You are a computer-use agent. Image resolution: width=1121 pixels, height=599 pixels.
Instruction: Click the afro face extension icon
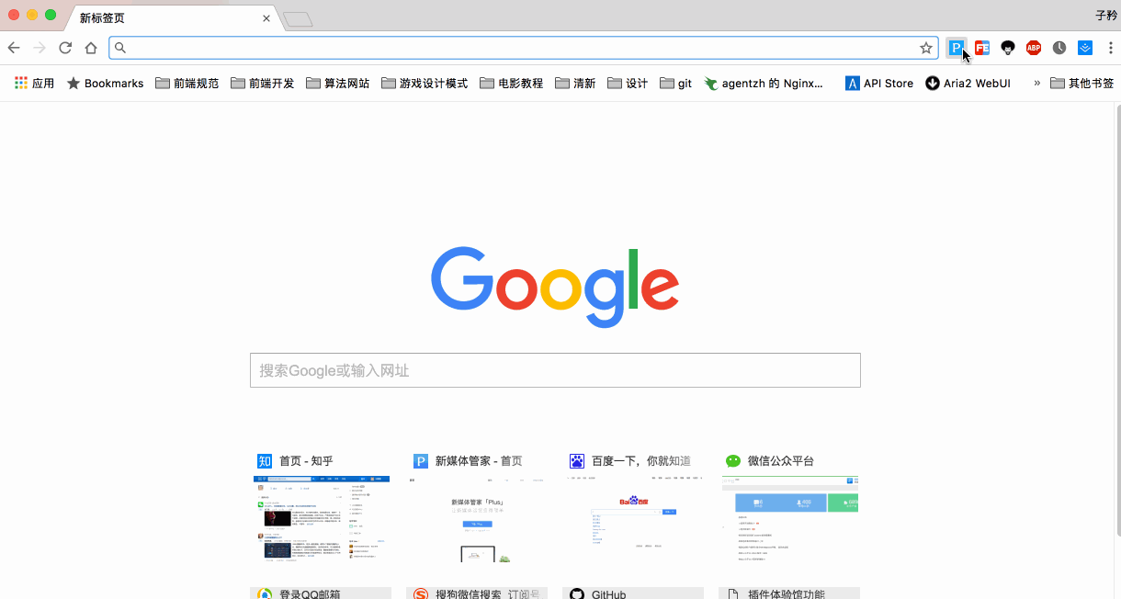point(1008,48)
